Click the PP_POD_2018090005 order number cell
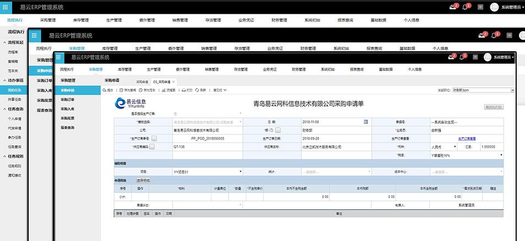Image resolution: width=525 pixels, height=241 pixels. pos(208,139)
